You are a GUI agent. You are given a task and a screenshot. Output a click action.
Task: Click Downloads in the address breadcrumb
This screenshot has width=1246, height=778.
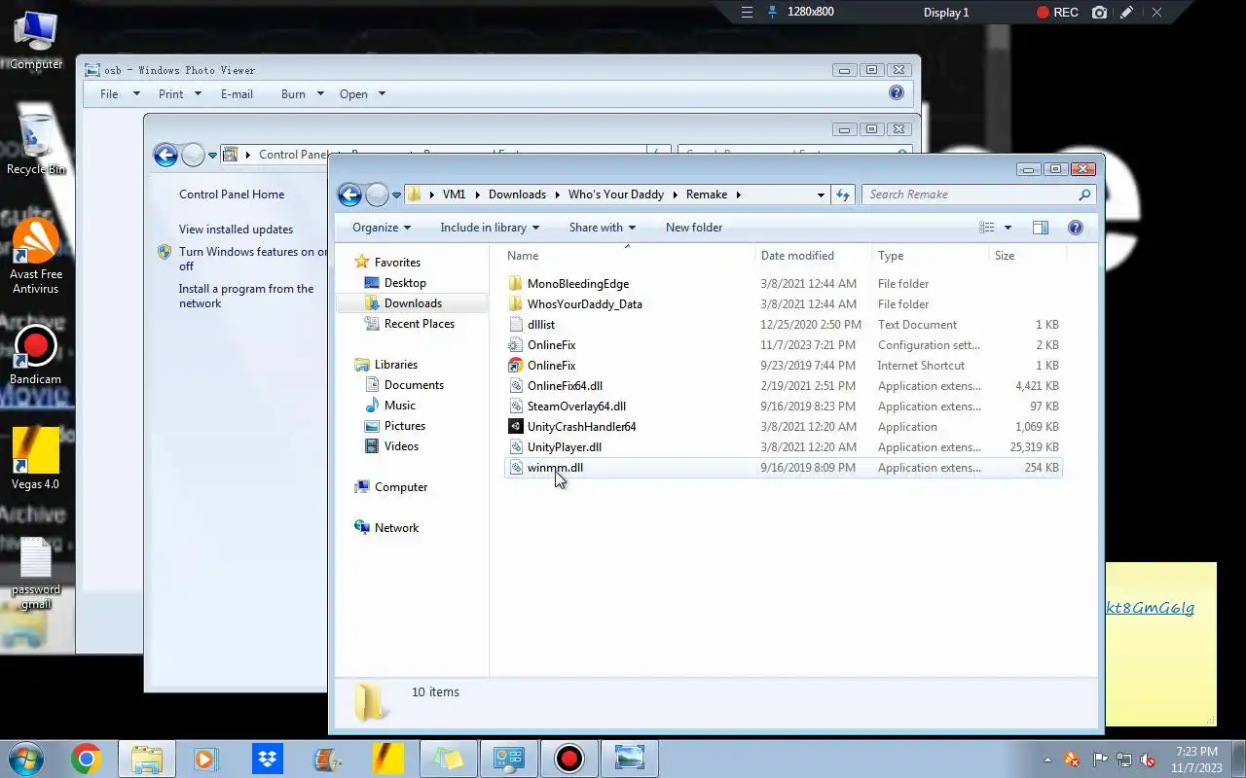[x=517, y=194]
